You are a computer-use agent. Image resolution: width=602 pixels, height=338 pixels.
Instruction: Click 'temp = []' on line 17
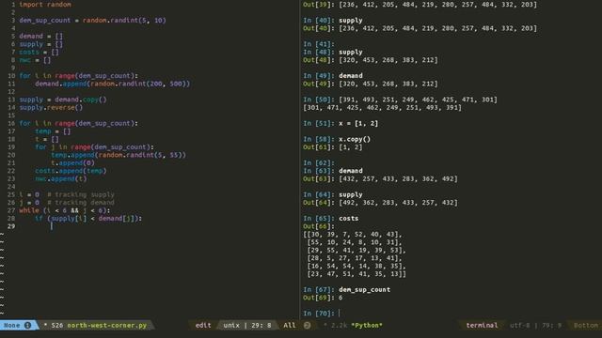[x=53, y=131]
